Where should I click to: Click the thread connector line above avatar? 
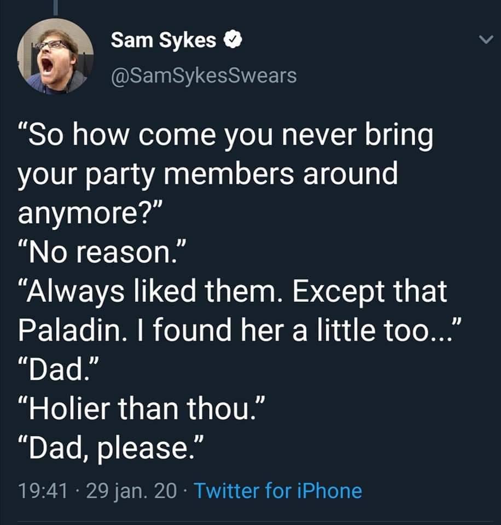click(x=56, y=8)
